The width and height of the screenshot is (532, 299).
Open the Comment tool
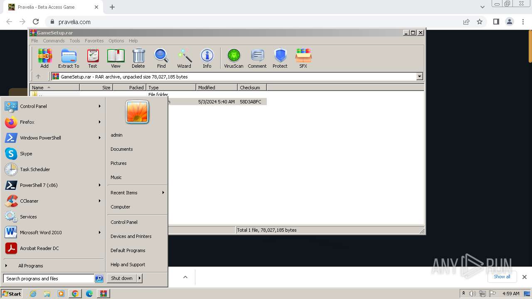(x=257, y=58)
